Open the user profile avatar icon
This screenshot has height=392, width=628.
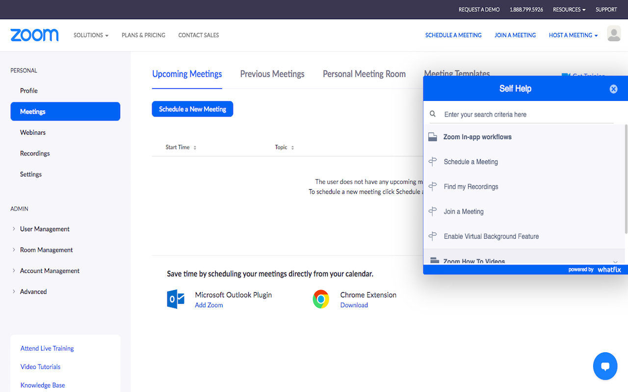pos(614,34)
